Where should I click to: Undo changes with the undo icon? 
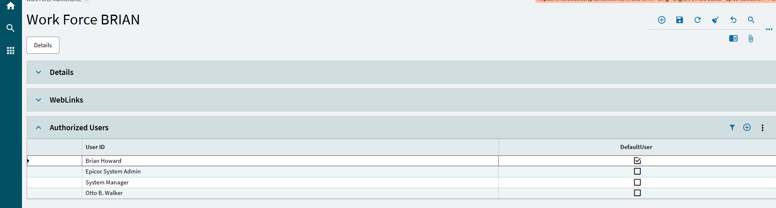[x=733, y=20]
